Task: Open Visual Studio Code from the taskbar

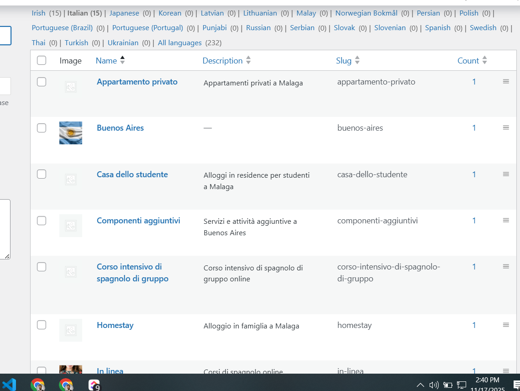Action: pos(9,384)
